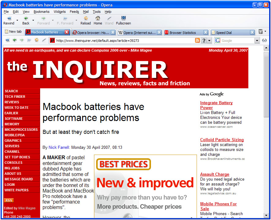Image resolution: width=271 pixels, height=220 pixels.
Task: Open the Assault Charge ad link
Action: tap(215, 174)
